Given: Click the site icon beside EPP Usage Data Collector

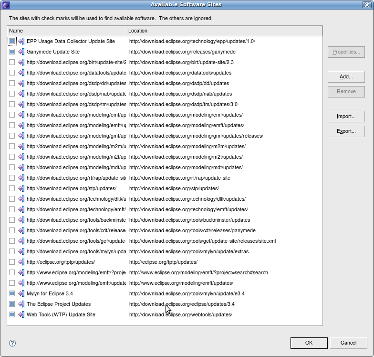Looking at the screenshot, I should (21, 41).
